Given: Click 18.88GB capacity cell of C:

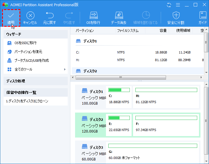Looking at the screenshot, I should pos(161,52).
